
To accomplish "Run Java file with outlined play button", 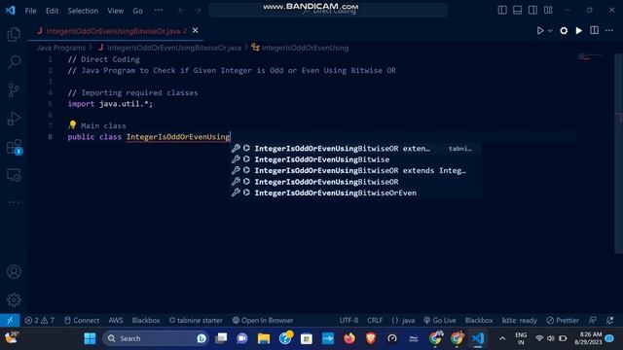I will click(540, 30).
